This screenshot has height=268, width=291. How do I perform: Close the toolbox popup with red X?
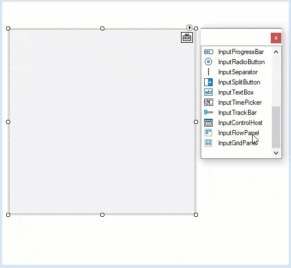click(x=276, y=38)
